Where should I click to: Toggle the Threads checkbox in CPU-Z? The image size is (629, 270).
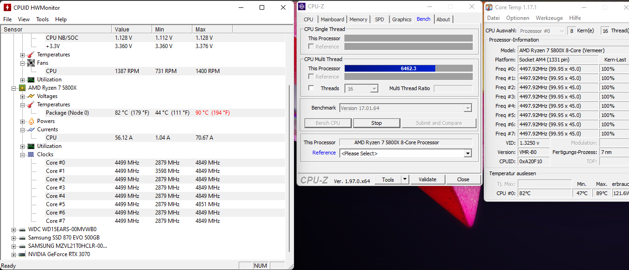[x=311, y=88]
